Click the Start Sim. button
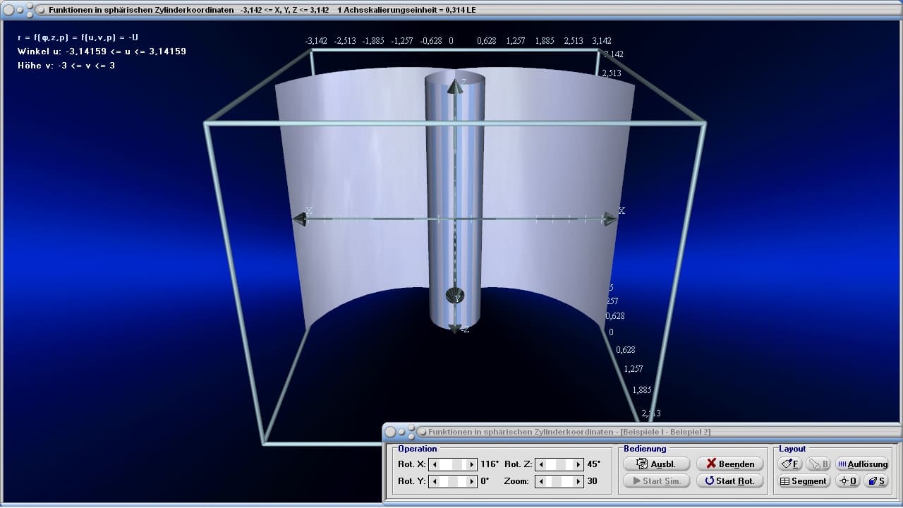 click(656, 480)
